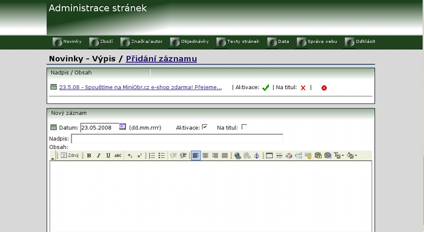Collapse the editor toolbar handle
The width and height of the screenshot is (424, 232).
point(53,156)
